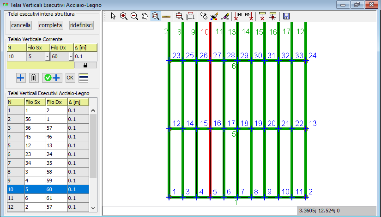381x217 pixels.
Task: Activate the zoom out magnifier
Action: (134, 16)
